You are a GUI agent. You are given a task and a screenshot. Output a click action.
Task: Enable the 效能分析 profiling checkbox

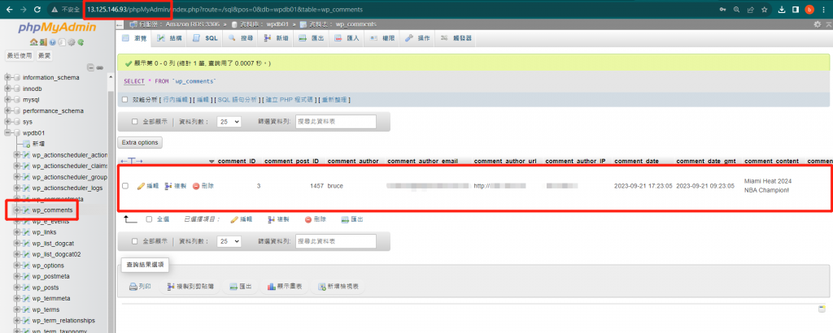125,99
